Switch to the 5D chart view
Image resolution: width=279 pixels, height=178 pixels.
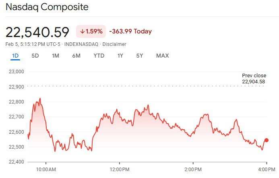coord(35,56)
